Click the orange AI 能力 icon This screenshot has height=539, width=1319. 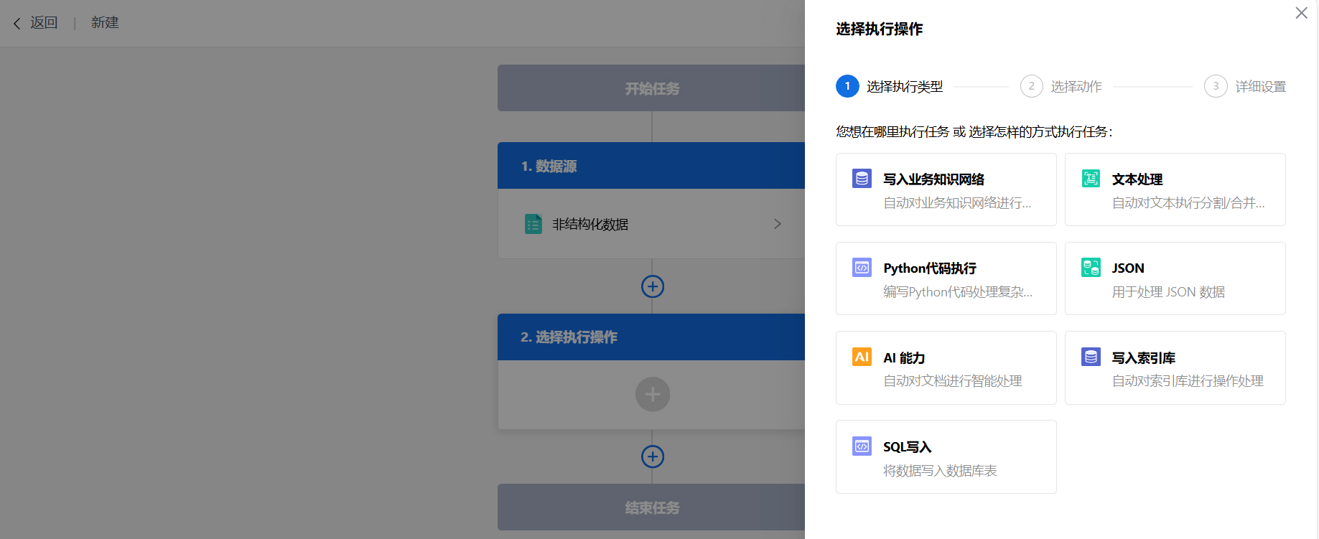[862, 357]
